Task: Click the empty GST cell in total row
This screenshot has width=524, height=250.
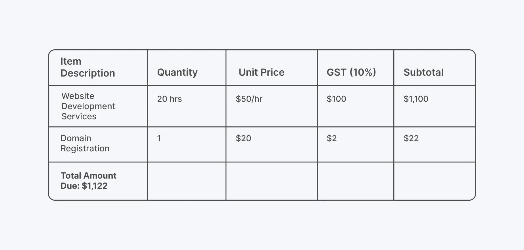Action: point(355,181)
